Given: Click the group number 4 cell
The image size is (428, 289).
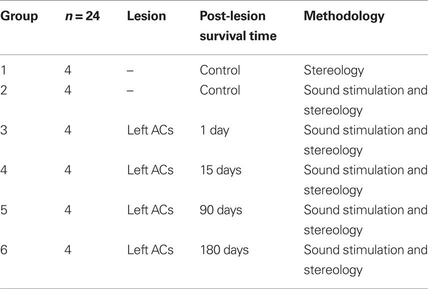Looking at the screenshot, I should [x=3, y=170].
